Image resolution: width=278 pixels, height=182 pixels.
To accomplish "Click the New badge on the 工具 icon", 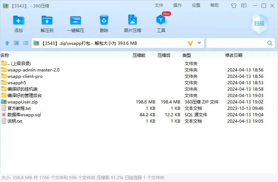I will pos(166,14).
